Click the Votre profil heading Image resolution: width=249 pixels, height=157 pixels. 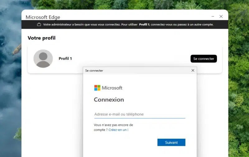tap(42, 38)
